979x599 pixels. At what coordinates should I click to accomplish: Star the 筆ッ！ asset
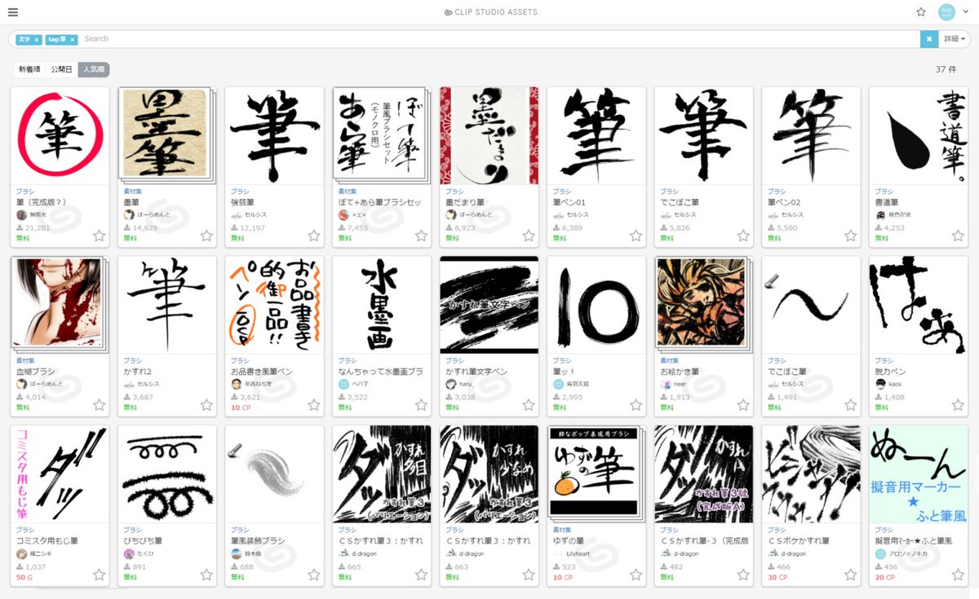tap(636, 405)
